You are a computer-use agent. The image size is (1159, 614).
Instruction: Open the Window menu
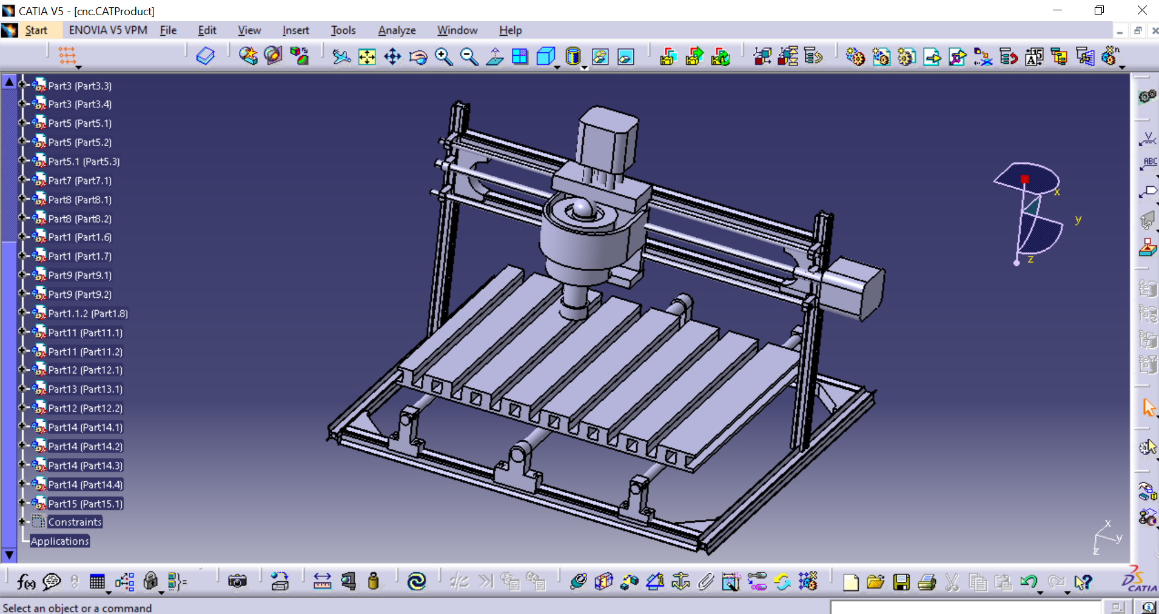click(x=457, y=30)
